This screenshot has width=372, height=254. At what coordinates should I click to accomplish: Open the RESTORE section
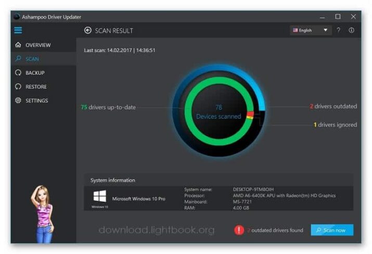tap(43, 87)
